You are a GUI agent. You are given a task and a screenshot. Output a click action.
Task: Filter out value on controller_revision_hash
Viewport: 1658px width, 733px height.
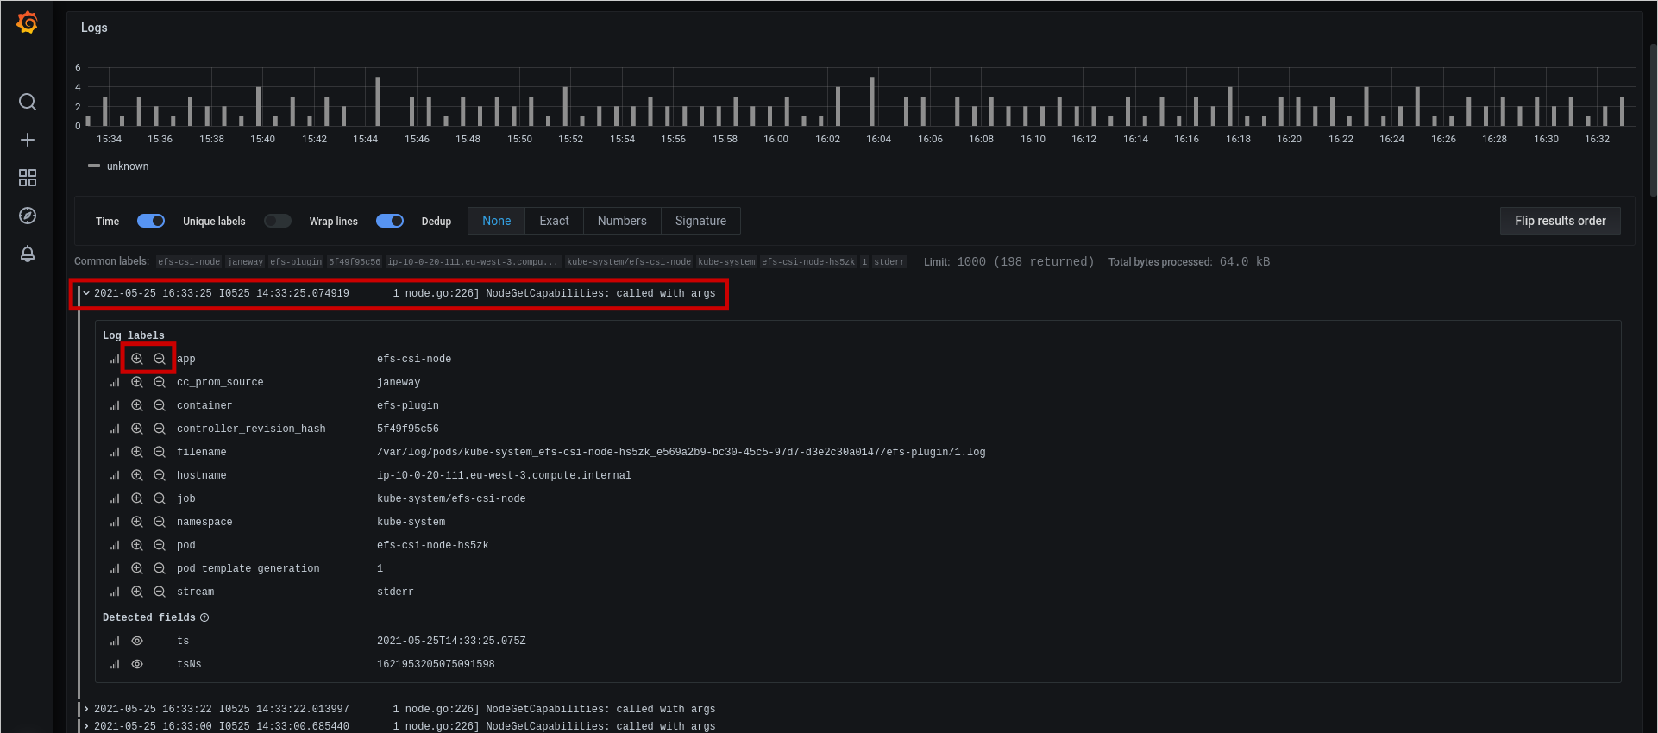pos(160,429)
